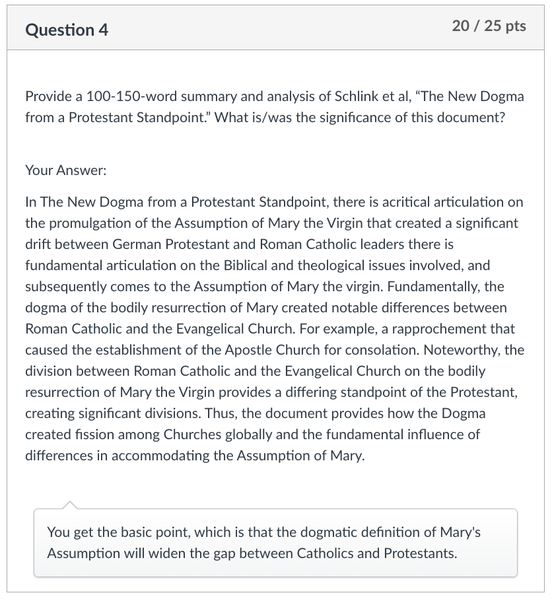552x601 pixels.
Task: Click the question prompt starting 'Provide a 100-150-word summary'
Action: (275, 106)
